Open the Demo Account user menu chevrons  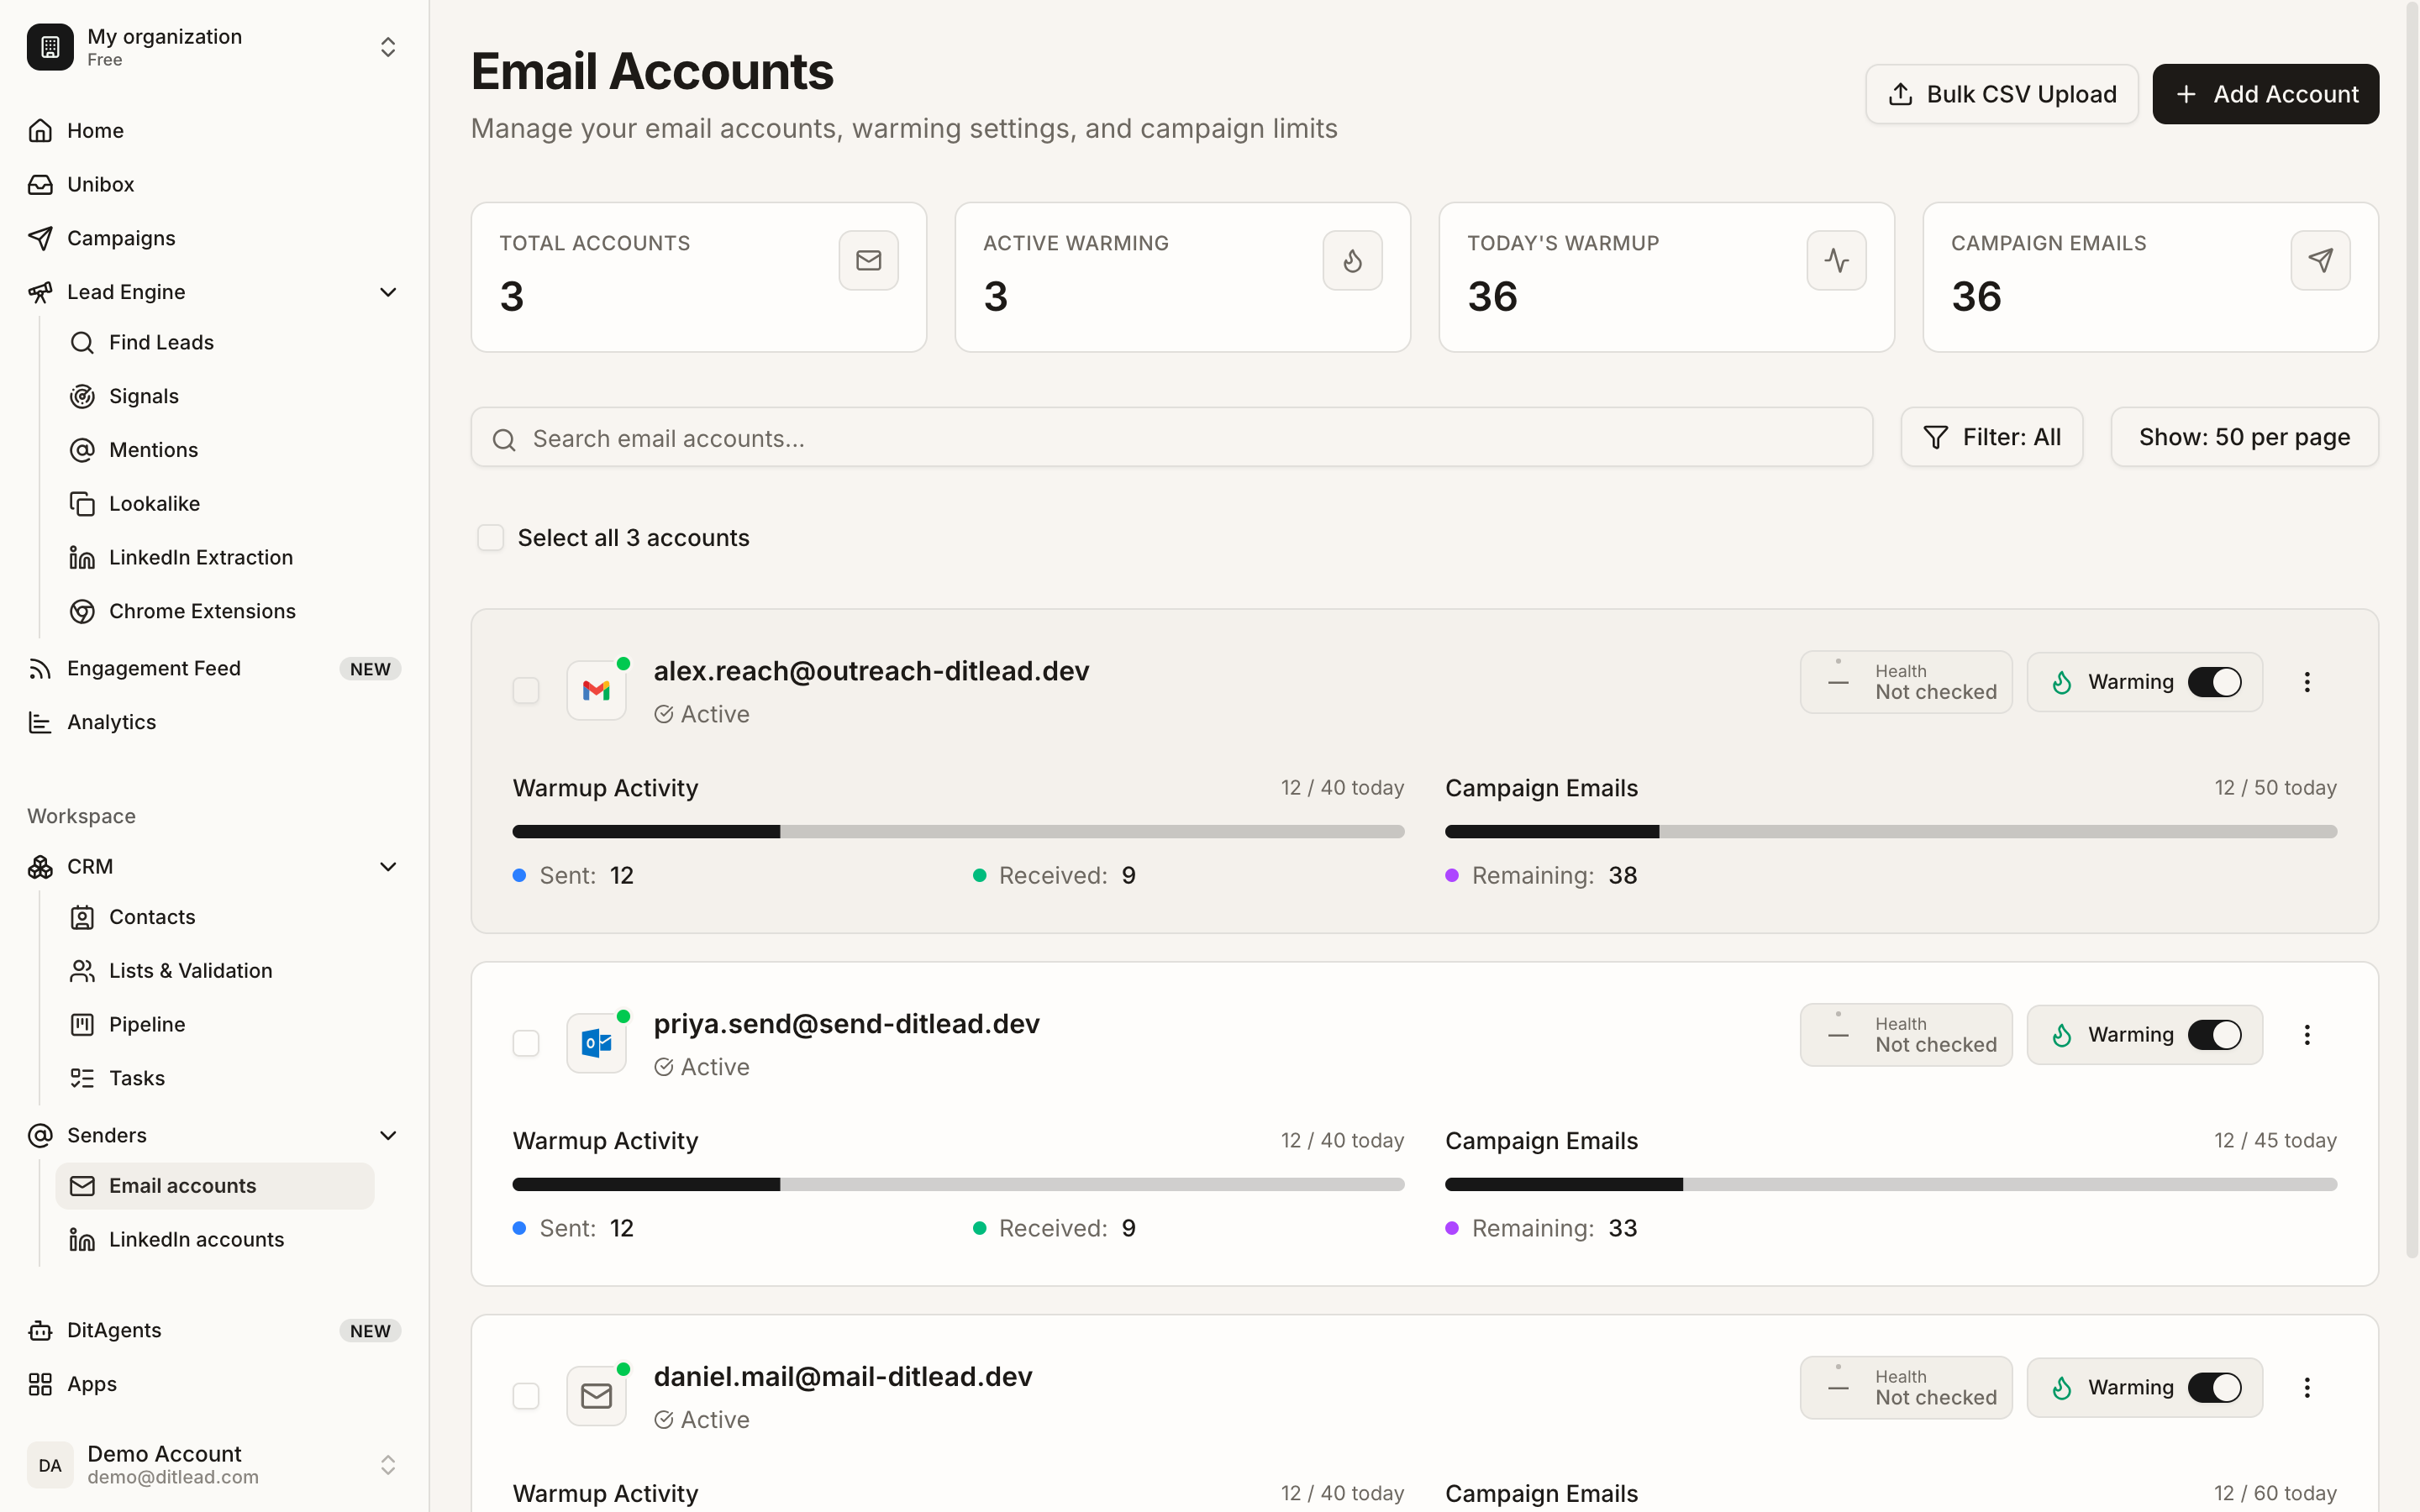[x=388, y=1465]
